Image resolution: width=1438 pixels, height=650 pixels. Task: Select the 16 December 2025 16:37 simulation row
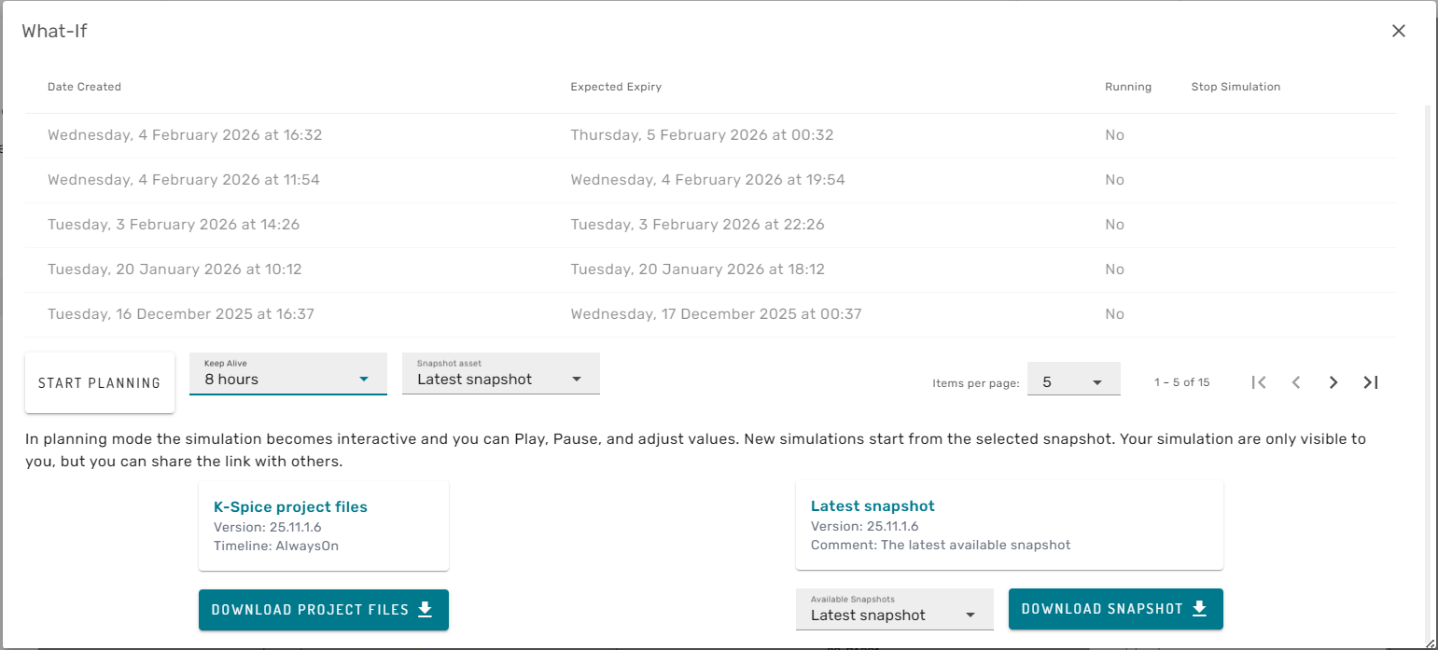[x=181, y=314]
